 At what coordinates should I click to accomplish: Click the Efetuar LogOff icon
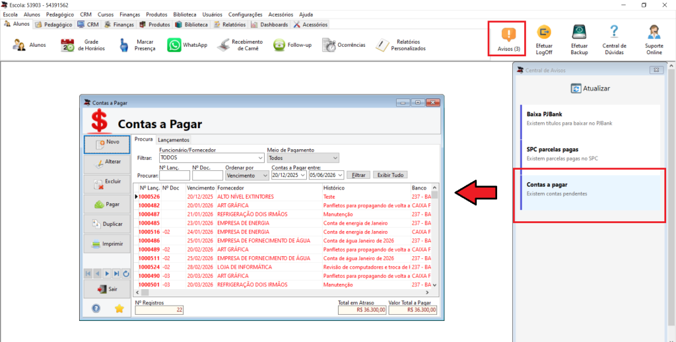click(x=544, y=32)
